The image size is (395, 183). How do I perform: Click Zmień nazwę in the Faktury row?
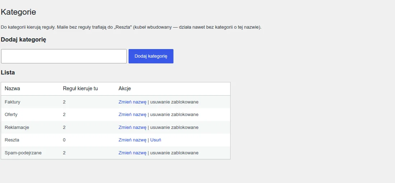[x=132, y=102]
